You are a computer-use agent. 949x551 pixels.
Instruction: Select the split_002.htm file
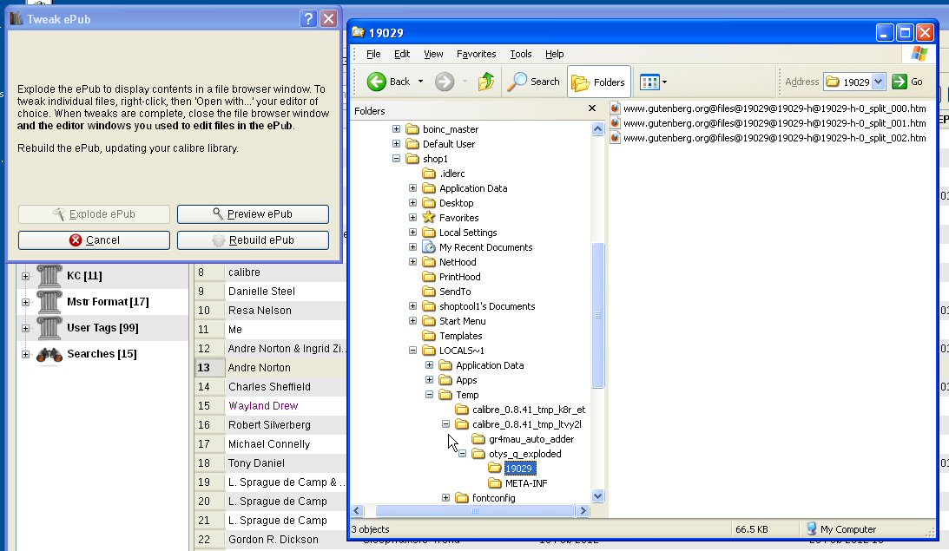coord(768,138)
